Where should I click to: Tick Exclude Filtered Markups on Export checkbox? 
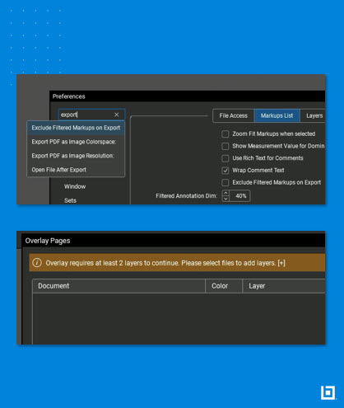coord(225,182)
